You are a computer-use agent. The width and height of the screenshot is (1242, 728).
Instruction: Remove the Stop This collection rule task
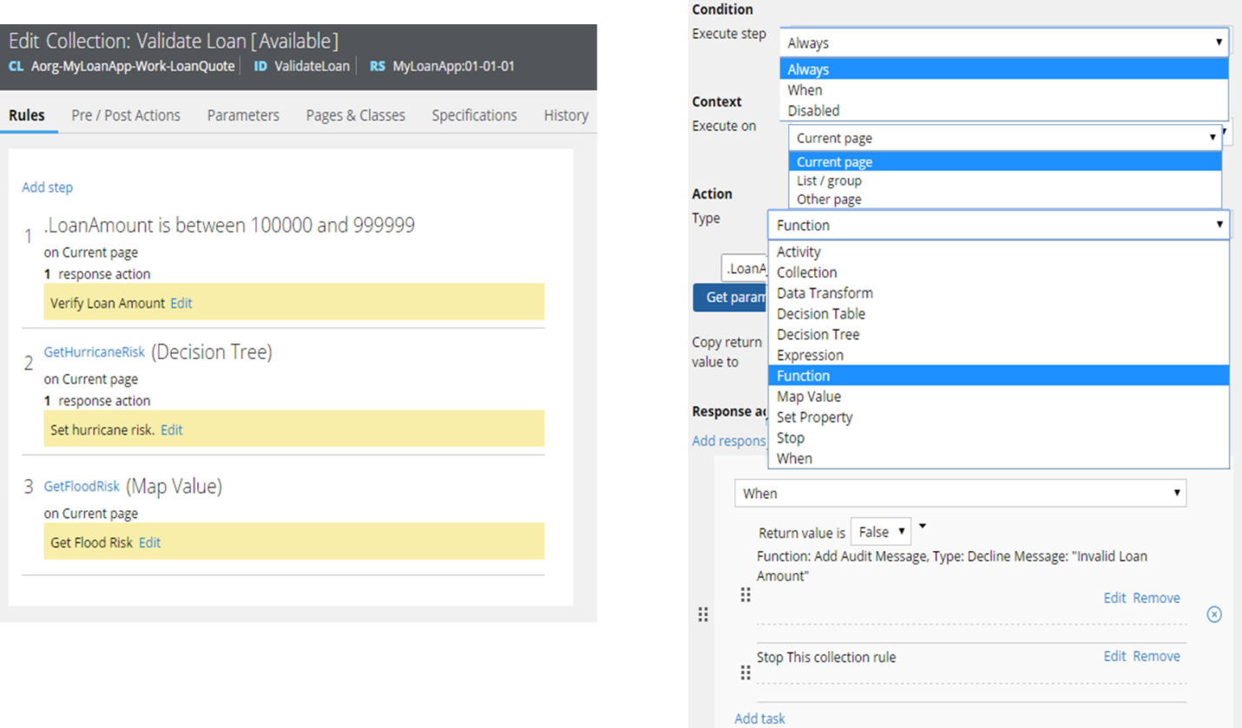(1156, 656)
